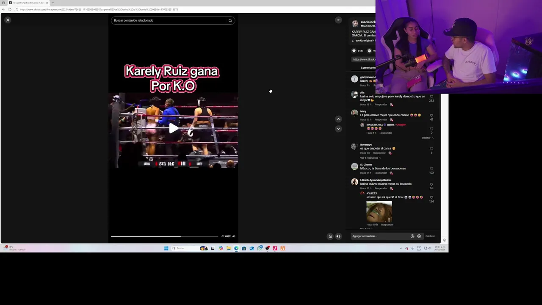The width and height of the screenshot is (542, 305).
Task: Click the related content search field
Action: coord(169,20)
